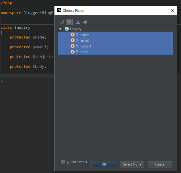Click the Select None button
181x173 pixels.
132,164
